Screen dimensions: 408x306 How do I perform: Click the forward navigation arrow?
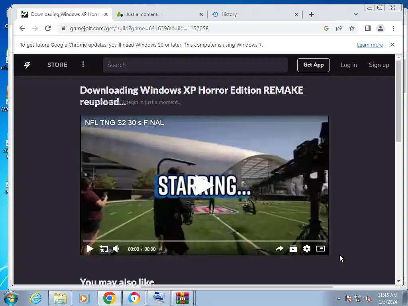coord(35,28)
